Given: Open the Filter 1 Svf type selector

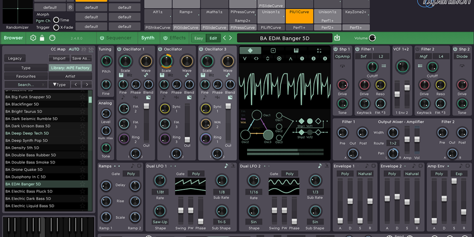Looking at the screenshot, I should 363,57.
